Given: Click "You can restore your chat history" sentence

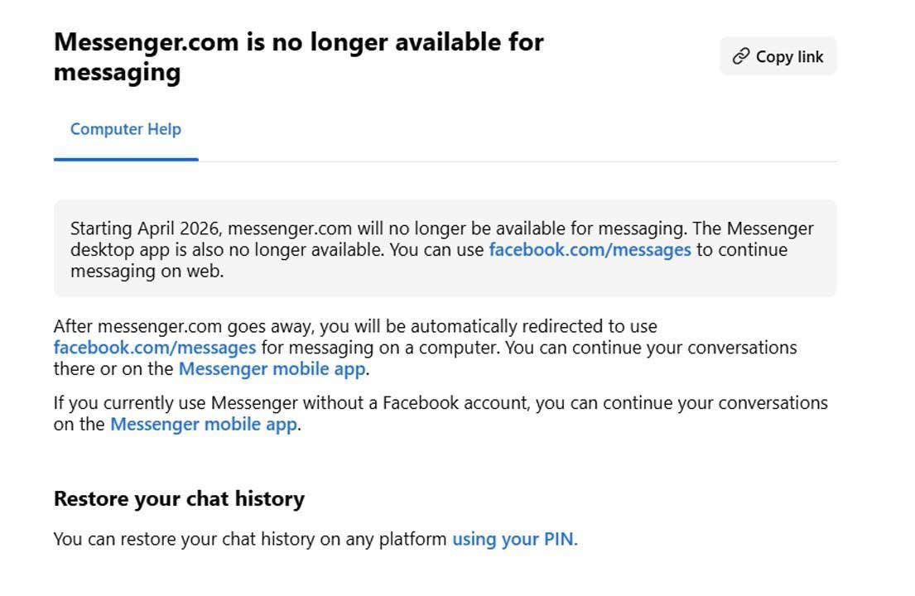Looking at the screenshot, I should [248, 540].
